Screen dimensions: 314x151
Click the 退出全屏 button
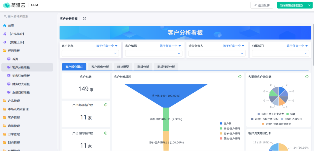[262, 5]
